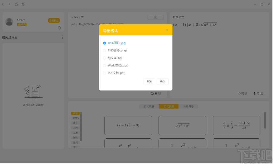Click the back arrow navigation icon
This screenshot has height=164, width=273.
pyautogui.click(x=3, y=4)
